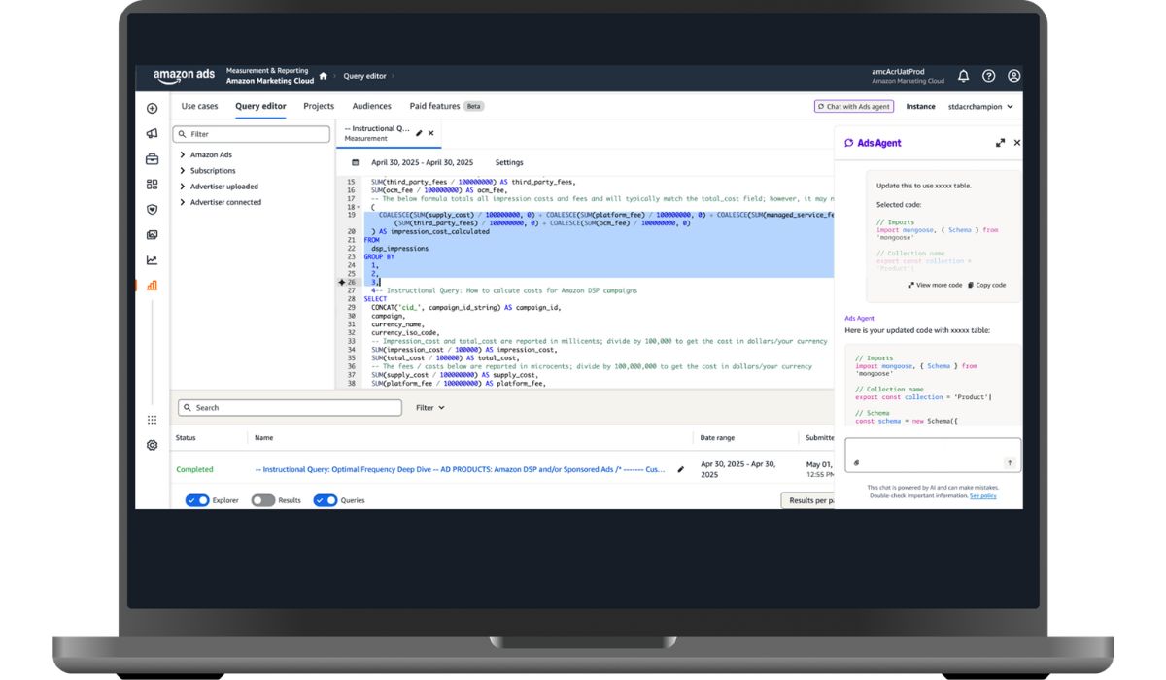Disable the Queries toggle
Screen dimensions: 1166x680
325,500
